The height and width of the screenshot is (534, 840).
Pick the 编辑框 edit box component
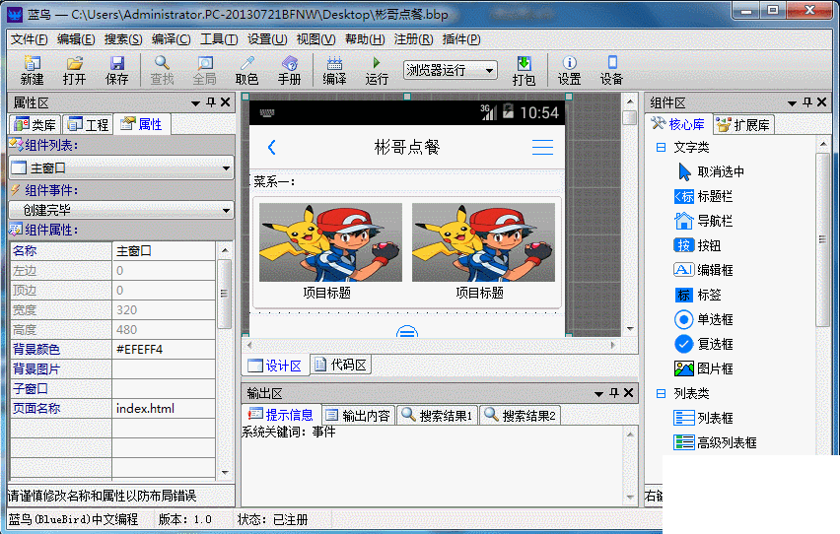click(703, 271)
